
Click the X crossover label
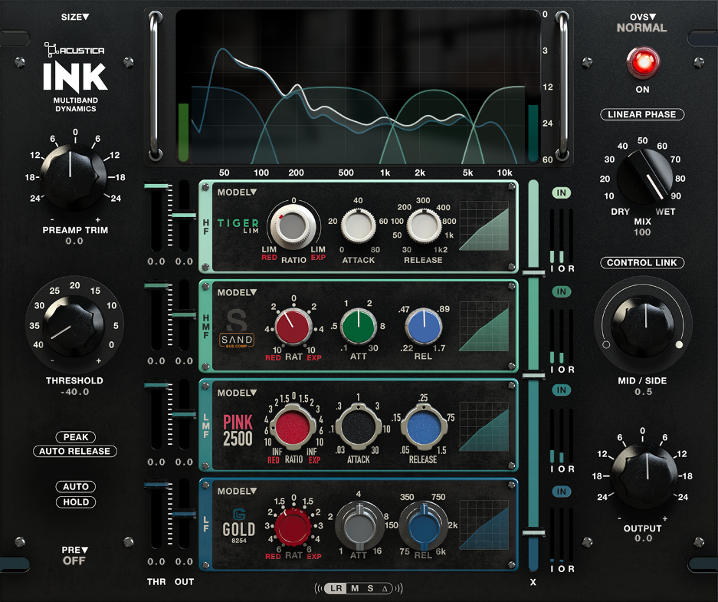(533, 582)
